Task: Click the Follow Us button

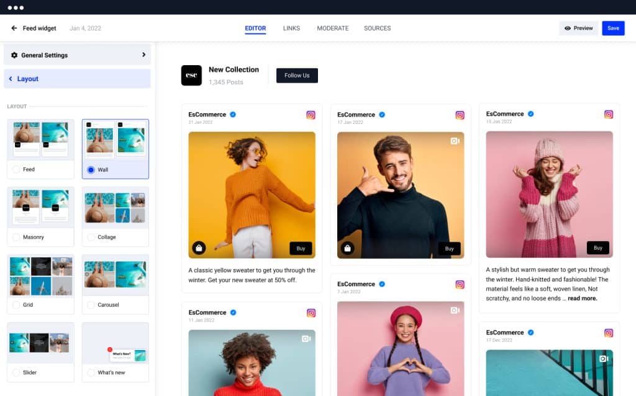Action: coord(296,75)
